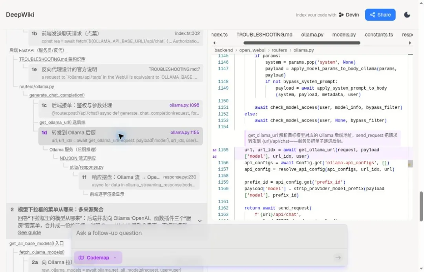Select step 1f 响应摆盘
Image resolution: width=424 pixels, height=272 pixels.
[139, 181]
